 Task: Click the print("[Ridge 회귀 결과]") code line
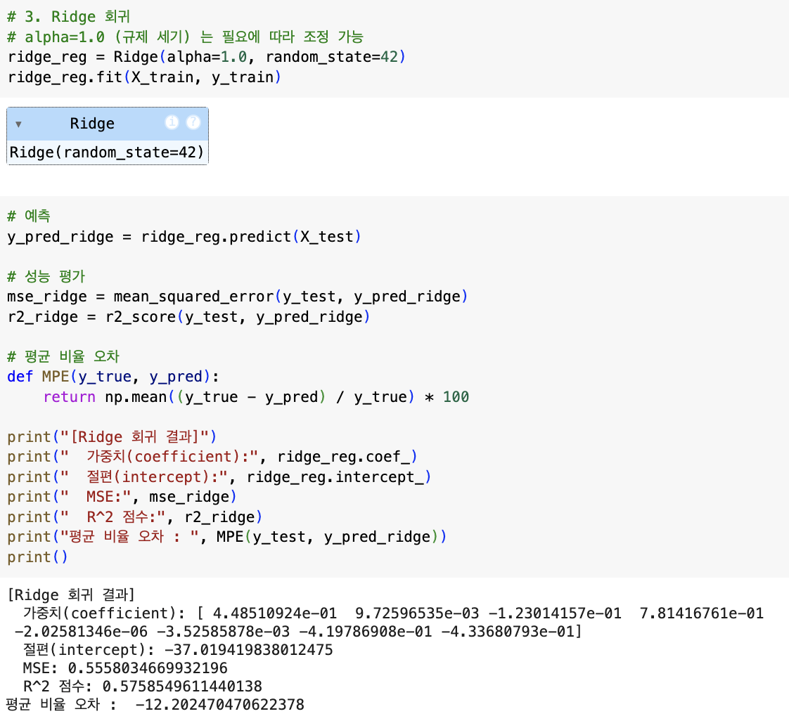(x=112, y=436)
